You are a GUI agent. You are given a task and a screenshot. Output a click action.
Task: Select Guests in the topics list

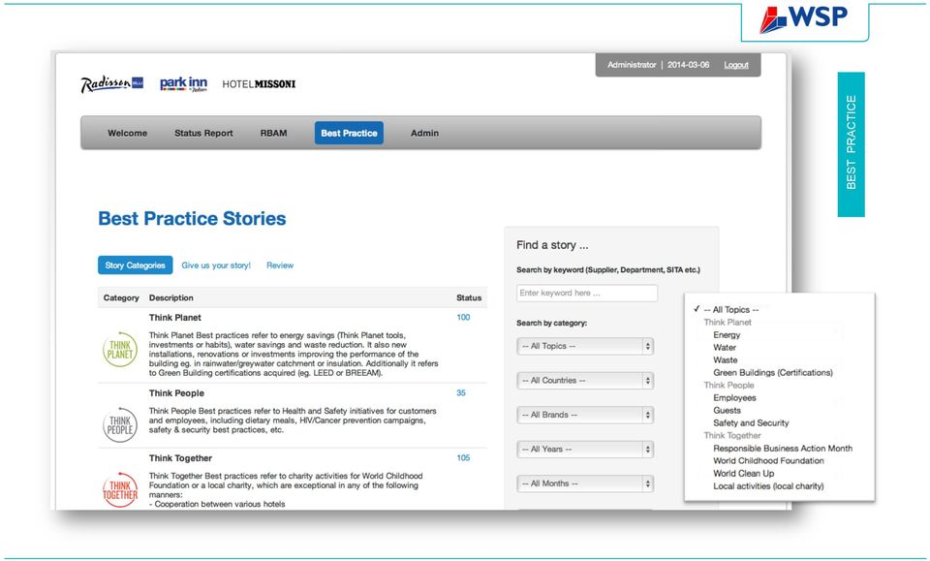[728, 411]
